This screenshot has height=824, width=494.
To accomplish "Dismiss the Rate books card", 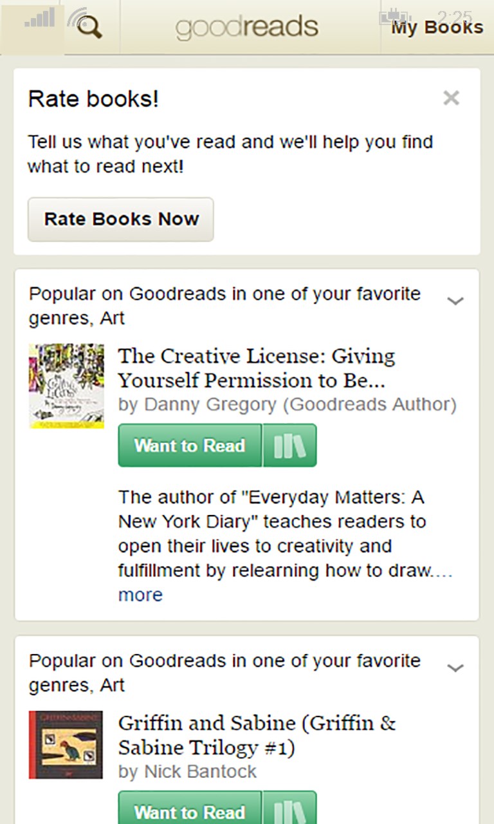I will (x=451, y=98).
